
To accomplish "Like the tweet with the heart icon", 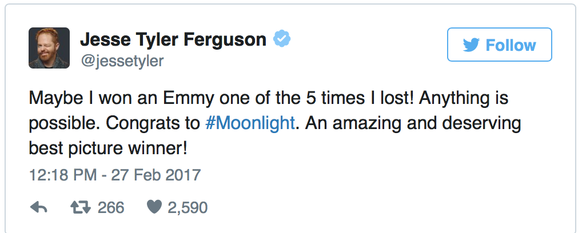I will tap(154, 207).
